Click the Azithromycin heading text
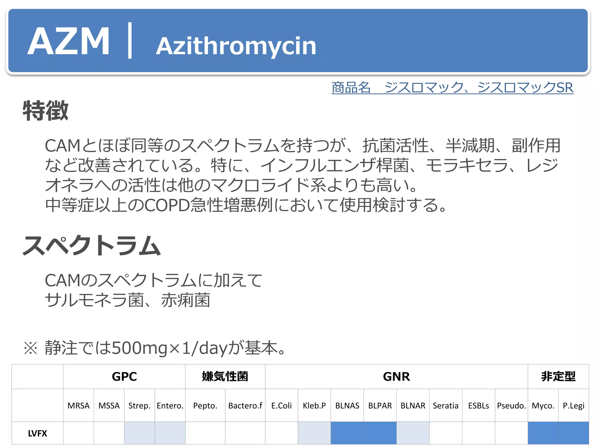Viewport: 596px width, 447px height. click(236, 46)
